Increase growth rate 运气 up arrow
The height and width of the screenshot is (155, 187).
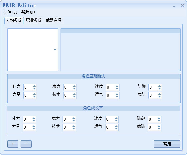pos(116,126)
